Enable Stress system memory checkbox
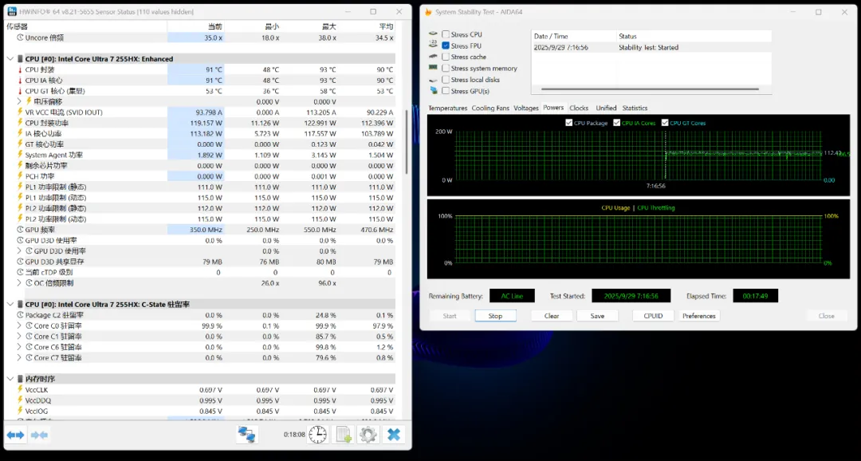Image resolution: width=861 pixels, height=461 pixels. (x=446, y=68)
